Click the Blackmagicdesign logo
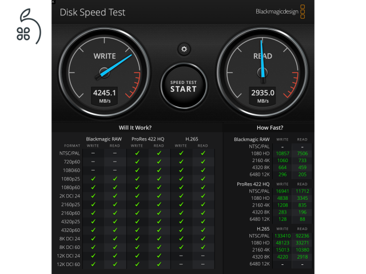 pos(280,11)
